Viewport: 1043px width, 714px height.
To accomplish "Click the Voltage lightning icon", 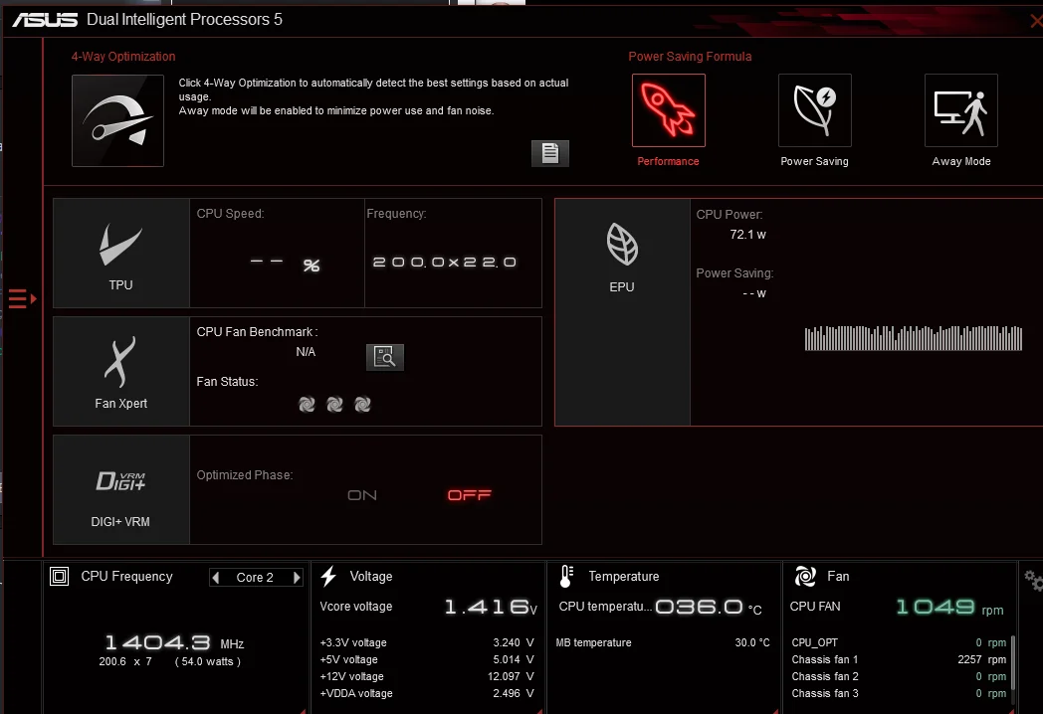I will tap(328, 577).
